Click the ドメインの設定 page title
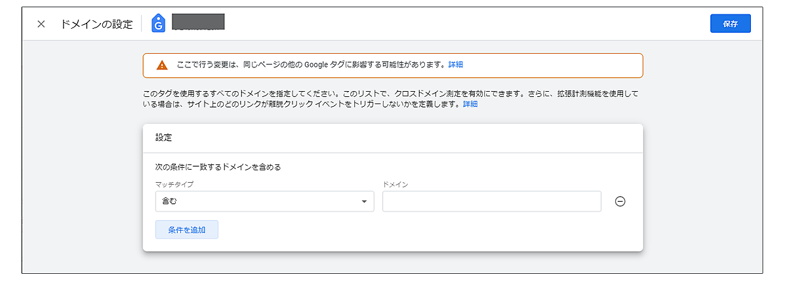Image resolution: width=787 pixels, height=281 pixels. (x=96, y=24)
